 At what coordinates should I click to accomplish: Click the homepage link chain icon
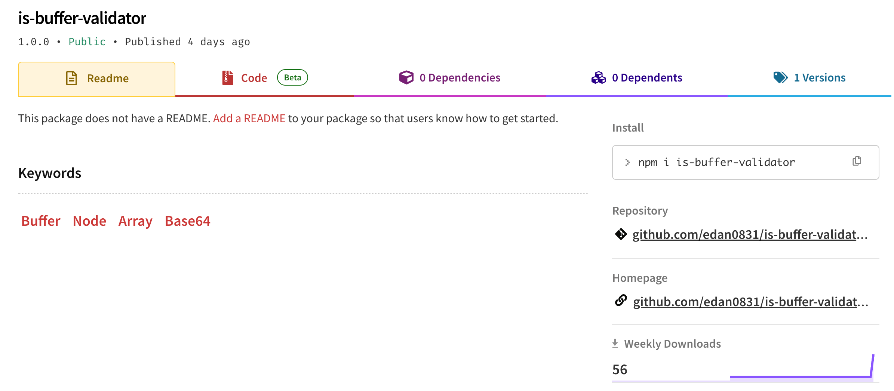(621, 301)
